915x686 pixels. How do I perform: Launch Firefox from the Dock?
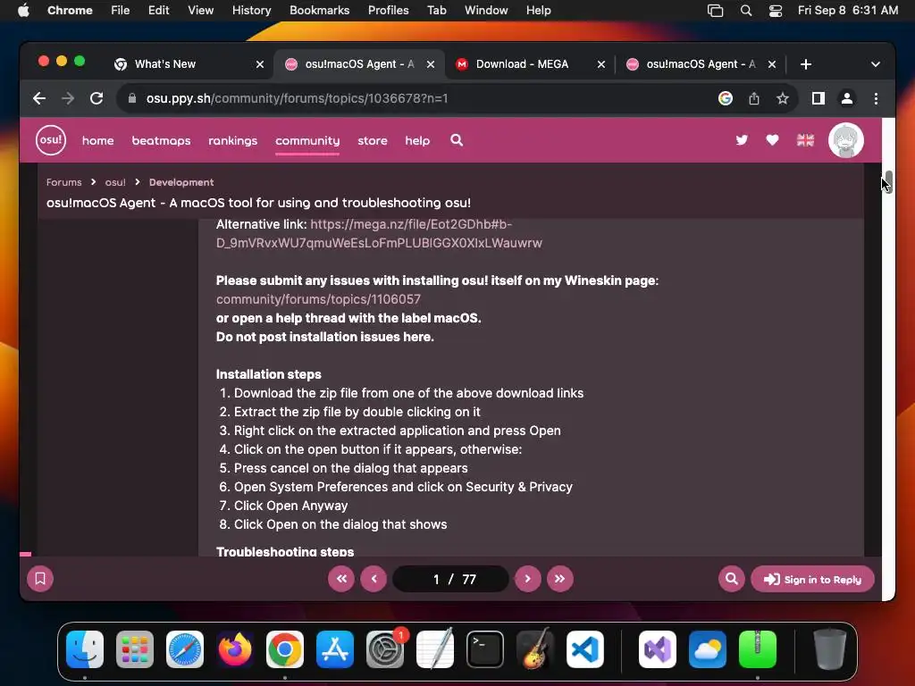coord(235,649)
